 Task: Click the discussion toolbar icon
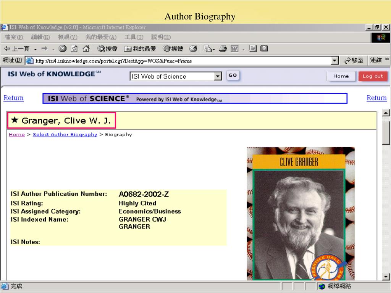253,48
